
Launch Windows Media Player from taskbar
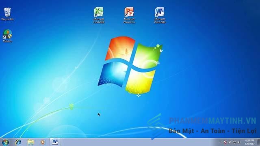coord(43,142)
